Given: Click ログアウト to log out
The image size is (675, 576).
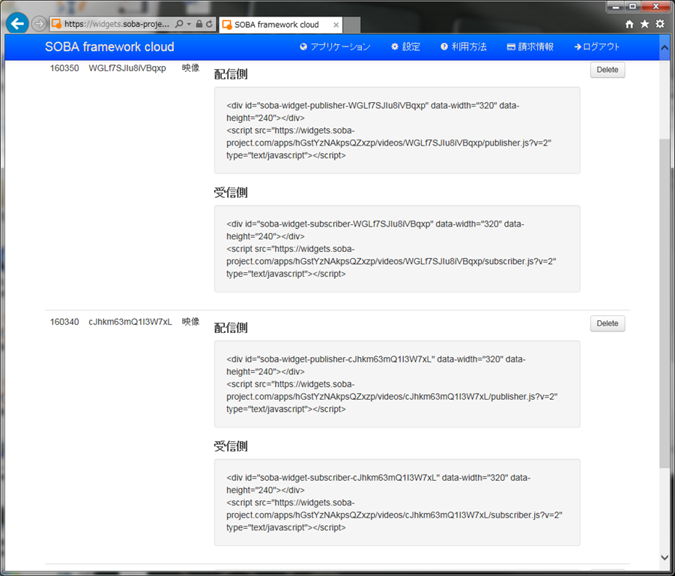Looking at the screenshot, I should click(x=597, y=46).
